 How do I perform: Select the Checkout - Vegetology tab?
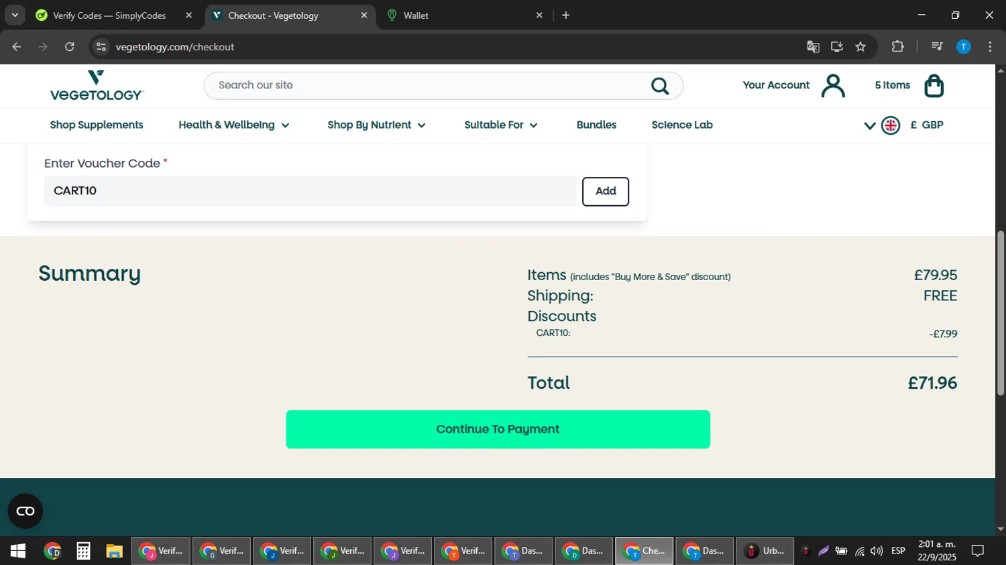[273, 15]
